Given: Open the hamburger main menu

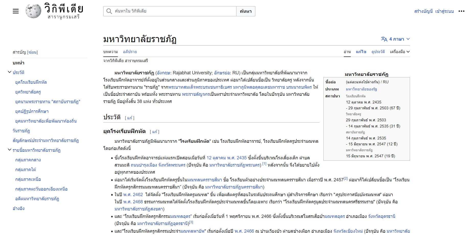Looking at the screenshot, I should 16,11.
